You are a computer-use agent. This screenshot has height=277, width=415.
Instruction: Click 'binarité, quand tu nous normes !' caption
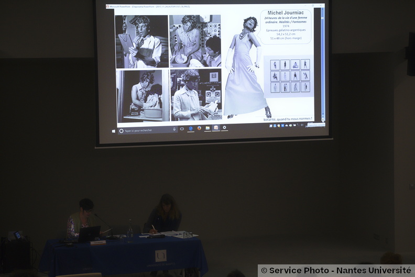(288, 119)
